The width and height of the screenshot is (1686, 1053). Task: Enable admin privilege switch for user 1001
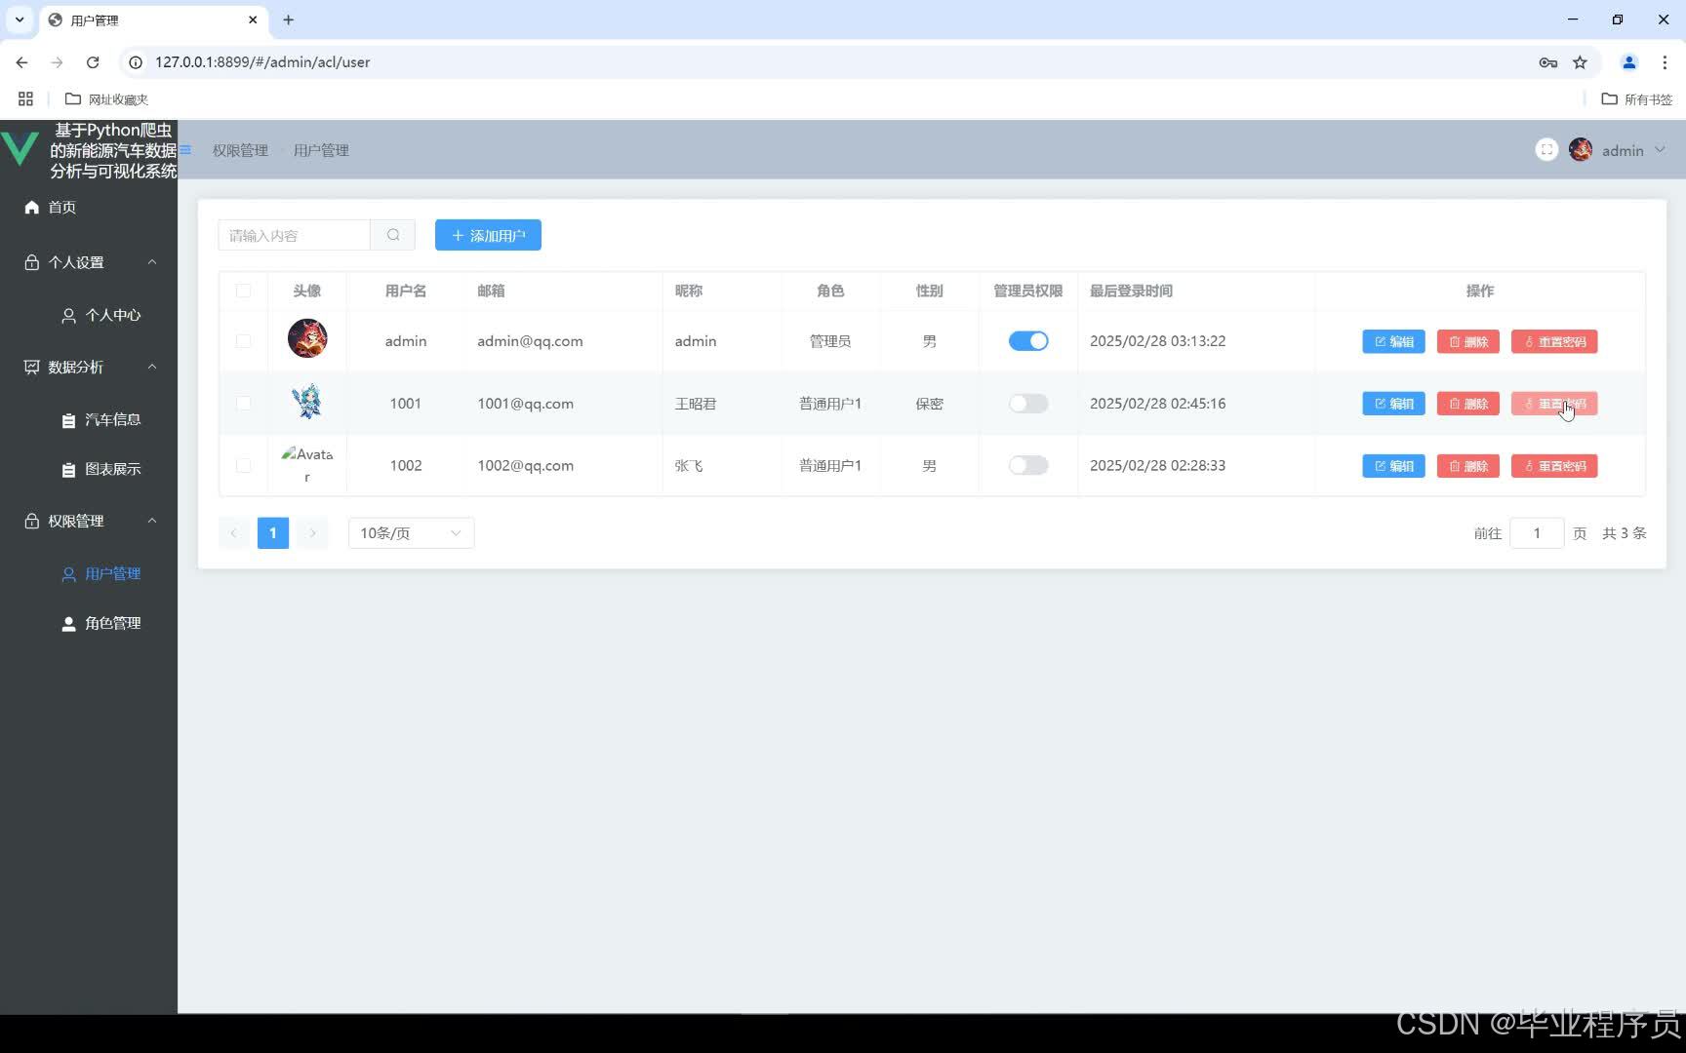coord(1028,404)
